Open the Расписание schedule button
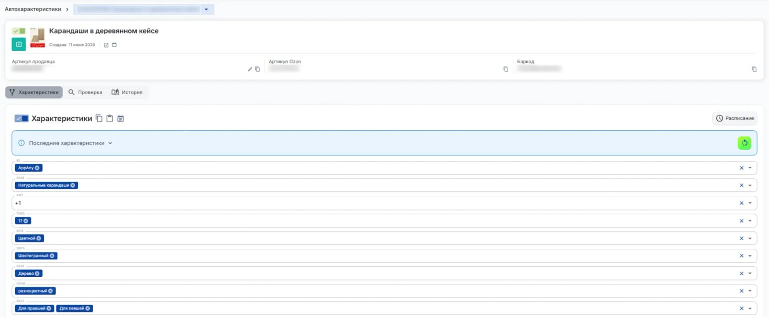Viewport: 769px width, 317px height. click(x=735, y=118)
